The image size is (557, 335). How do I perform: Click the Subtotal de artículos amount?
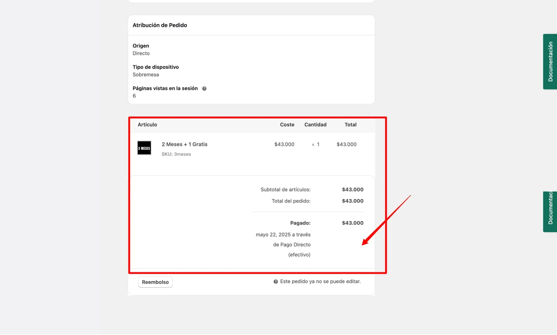352,189
